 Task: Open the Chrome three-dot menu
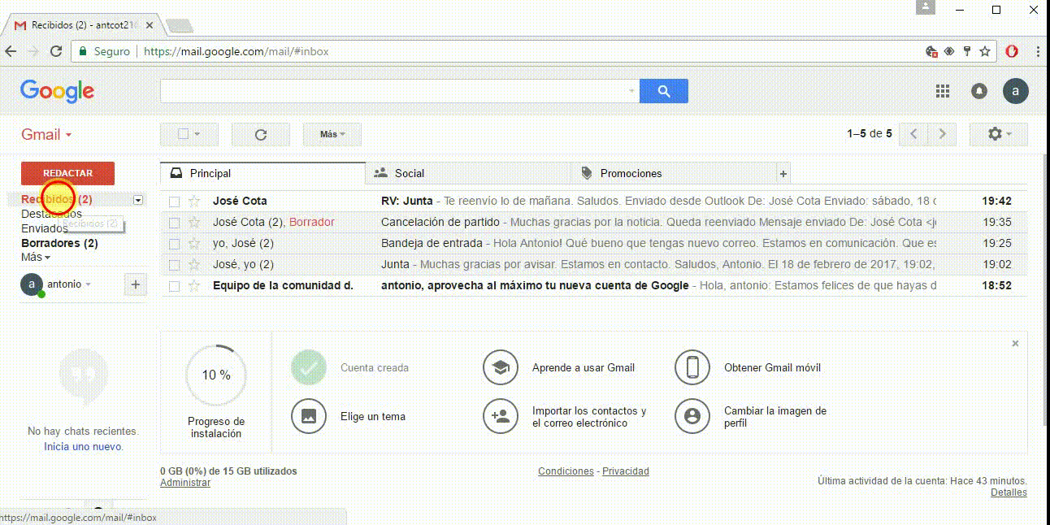[x=1038, y=51]
